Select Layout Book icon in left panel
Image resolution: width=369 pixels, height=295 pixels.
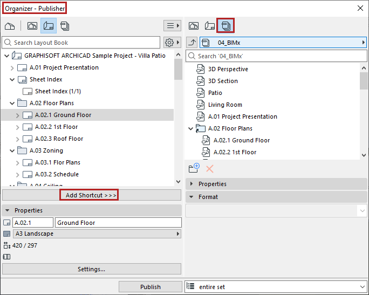49,26
